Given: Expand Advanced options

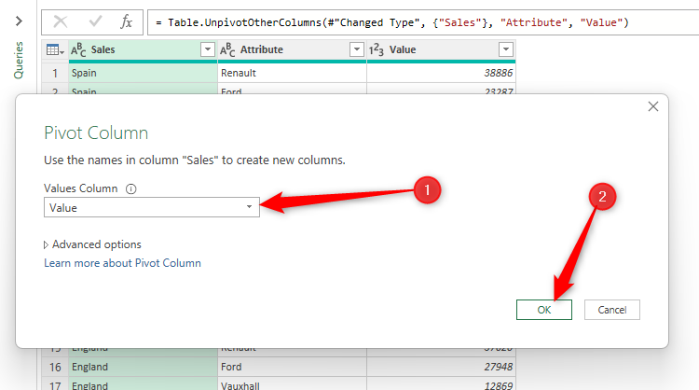Looking at the screenshot, I should (x=92, y=244).
